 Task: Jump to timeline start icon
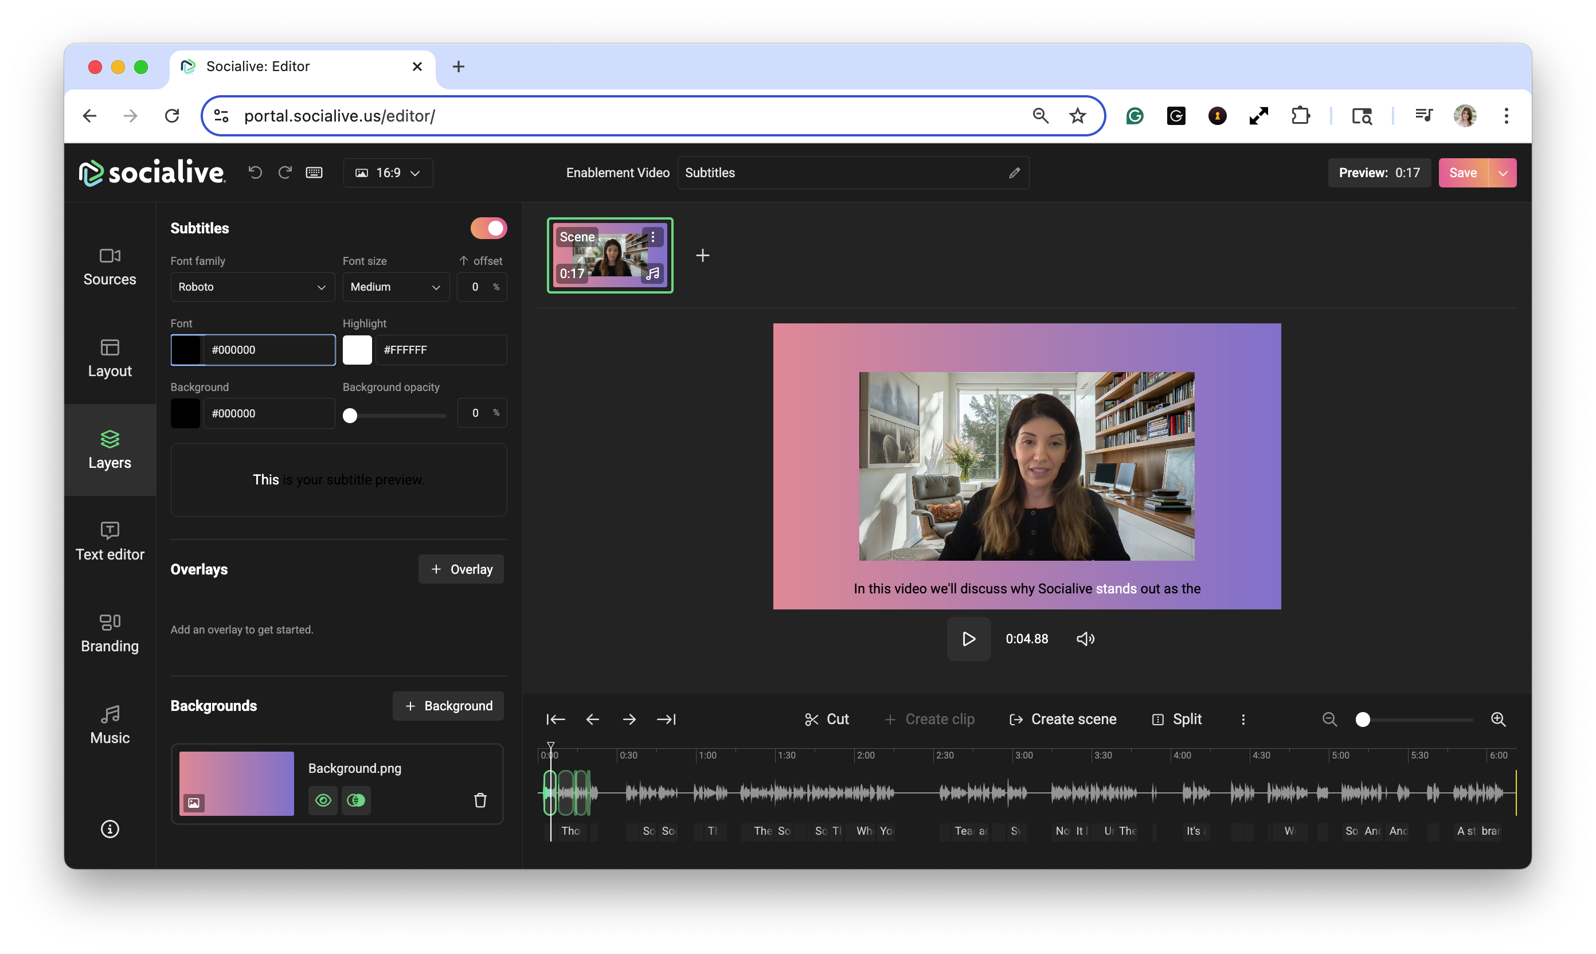click(556, 720)
